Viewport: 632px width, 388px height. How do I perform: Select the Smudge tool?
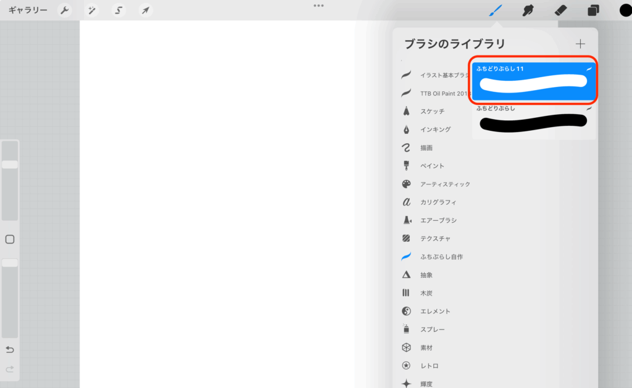[x=528, y=10]
